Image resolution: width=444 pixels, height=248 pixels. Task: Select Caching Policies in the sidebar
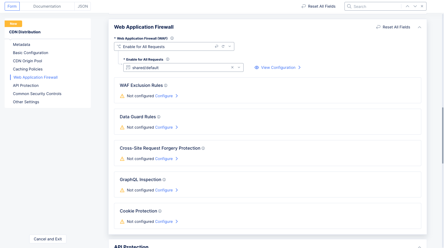(28, 69)
